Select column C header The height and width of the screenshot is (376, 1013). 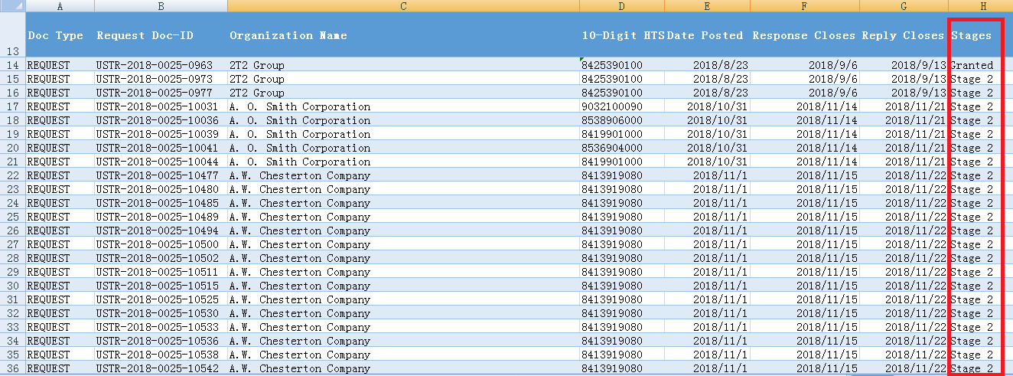click(403, 6)
